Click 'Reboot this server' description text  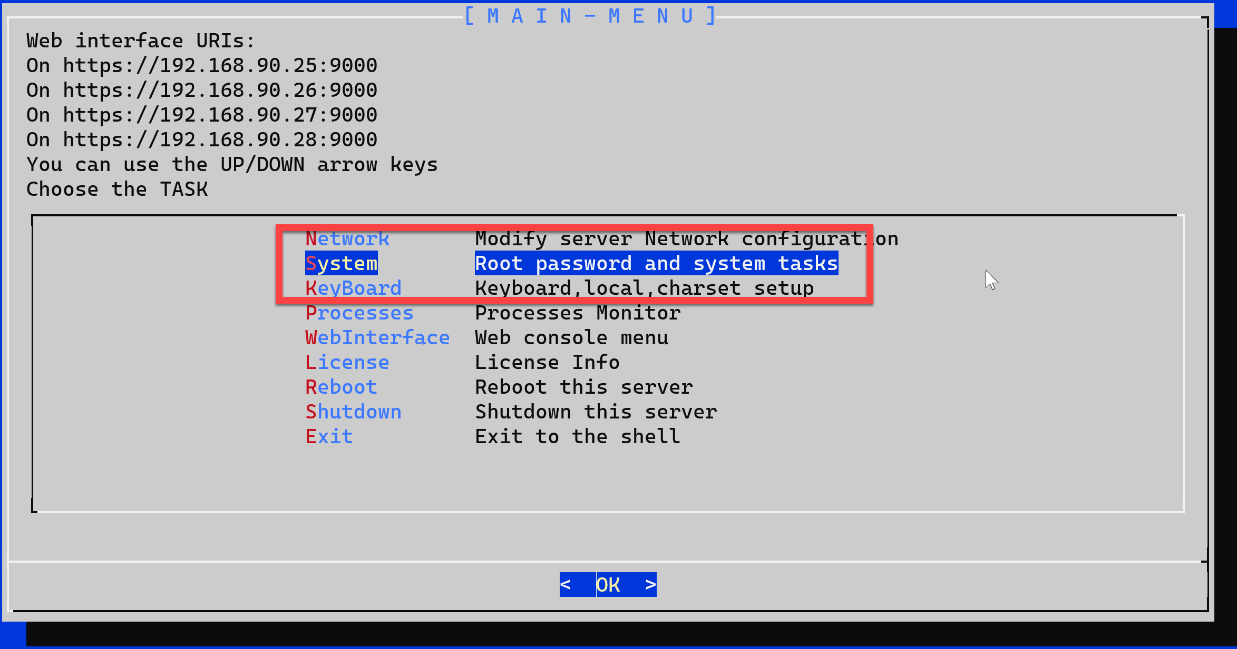(x=583, y=387)
